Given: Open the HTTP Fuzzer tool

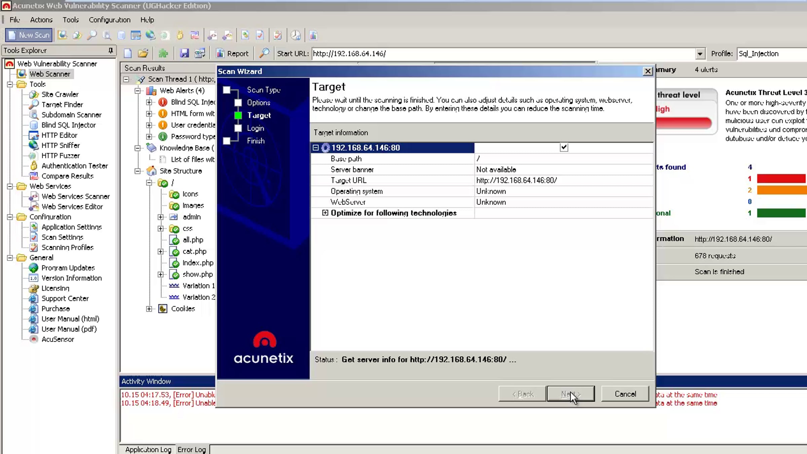Looking at the screenshot, I should tap(61, 155).
